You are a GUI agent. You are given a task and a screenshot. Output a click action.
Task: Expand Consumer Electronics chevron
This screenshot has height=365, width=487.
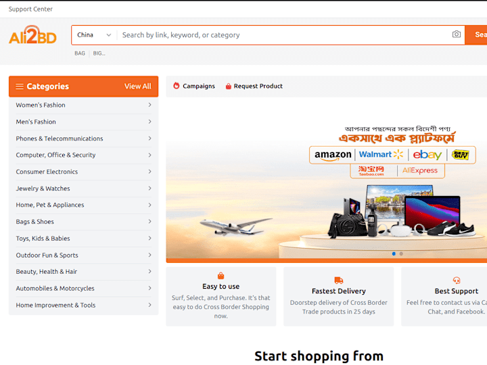(149, 172)
